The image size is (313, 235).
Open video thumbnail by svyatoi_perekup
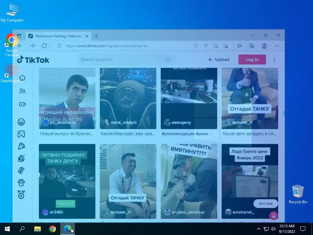point(189,181)
